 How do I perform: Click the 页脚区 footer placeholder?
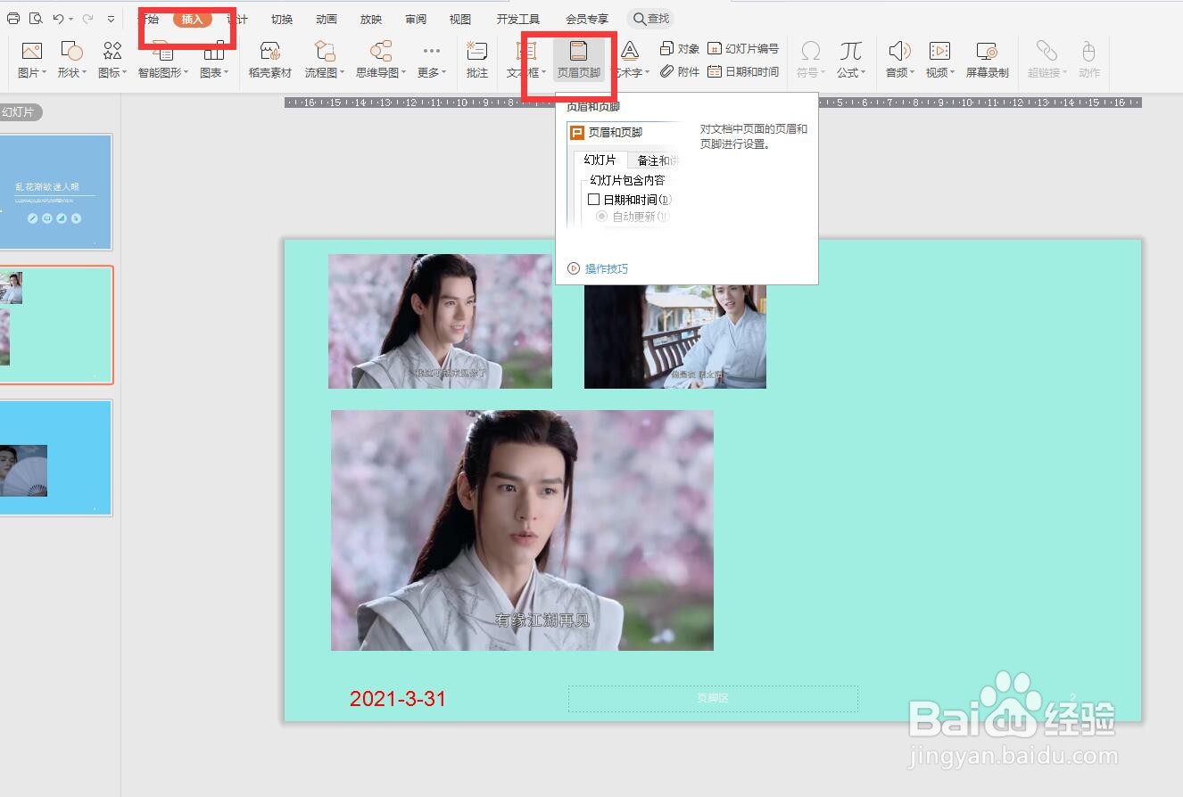(713, 698)
